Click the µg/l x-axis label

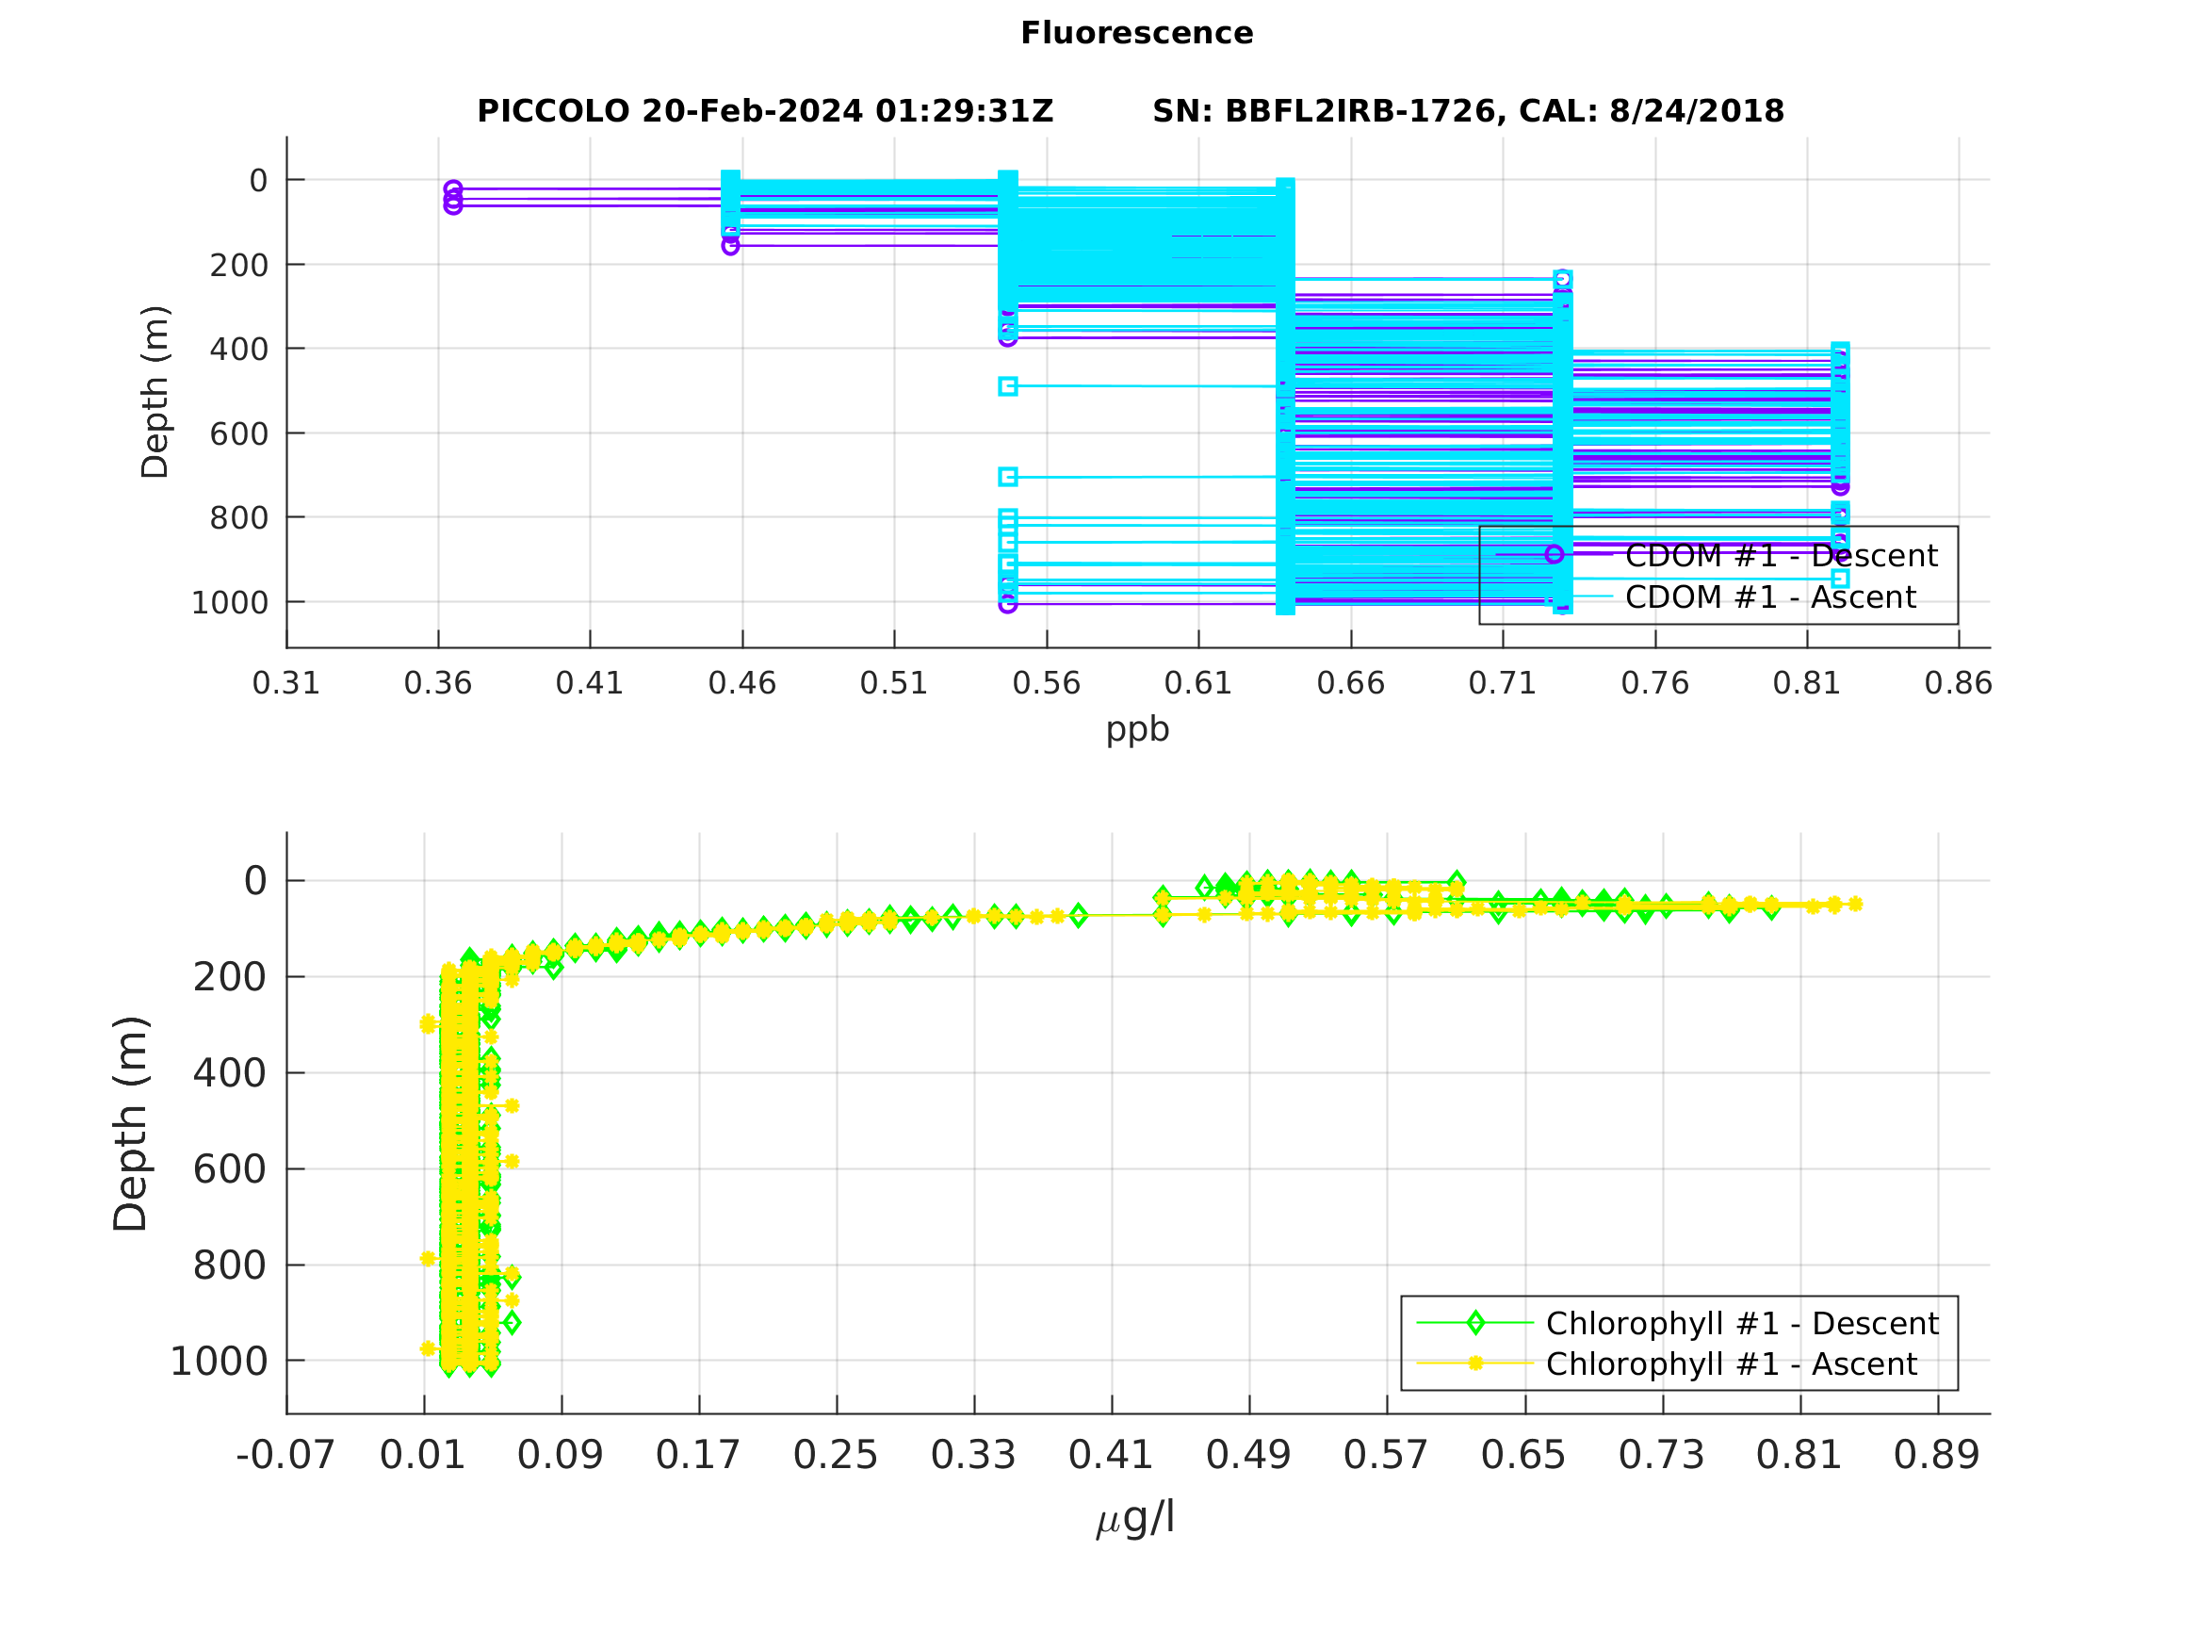point(1136,1518)
